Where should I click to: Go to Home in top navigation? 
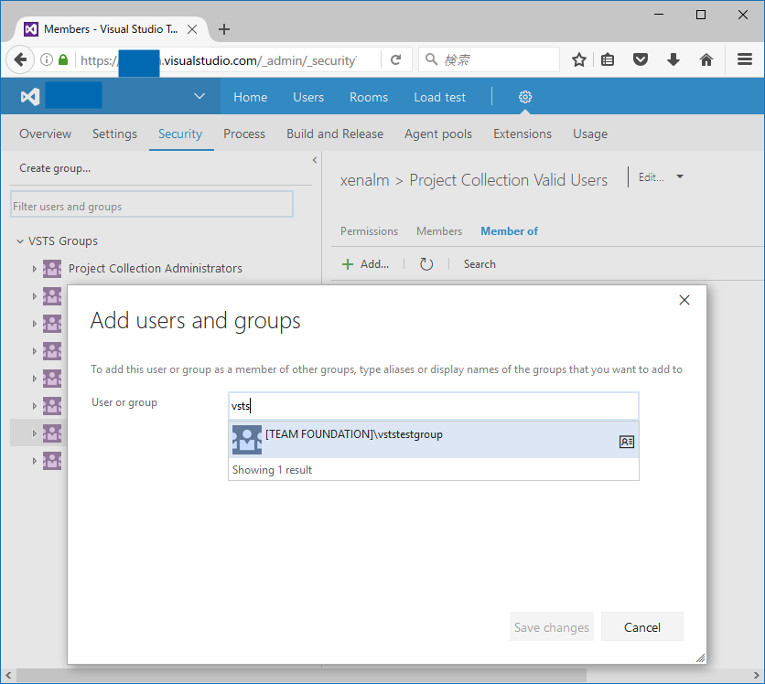tap(251, 97)
